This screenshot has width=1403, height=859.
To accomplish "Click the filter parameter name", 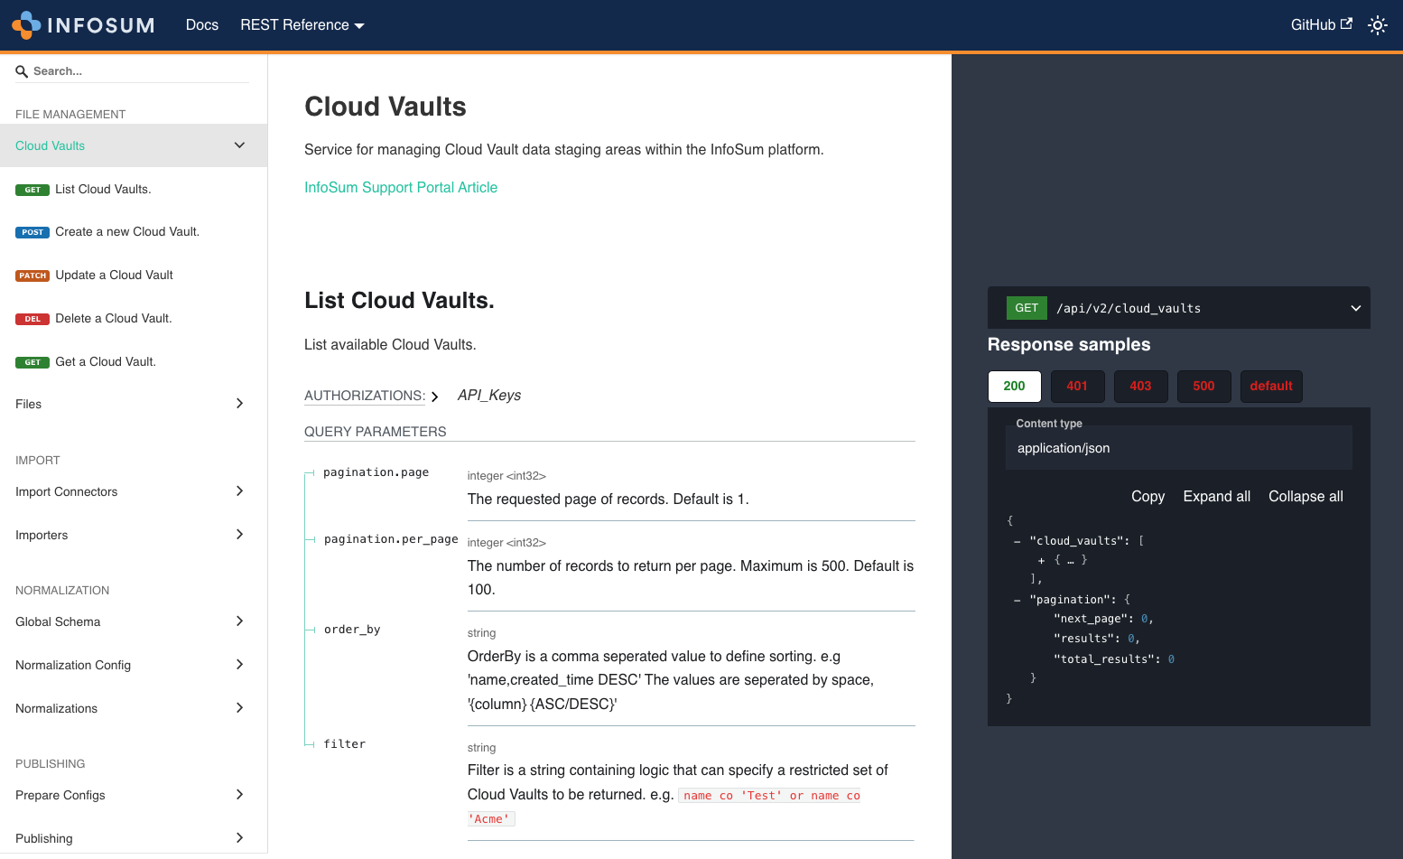I will click(x=345, y=744).
